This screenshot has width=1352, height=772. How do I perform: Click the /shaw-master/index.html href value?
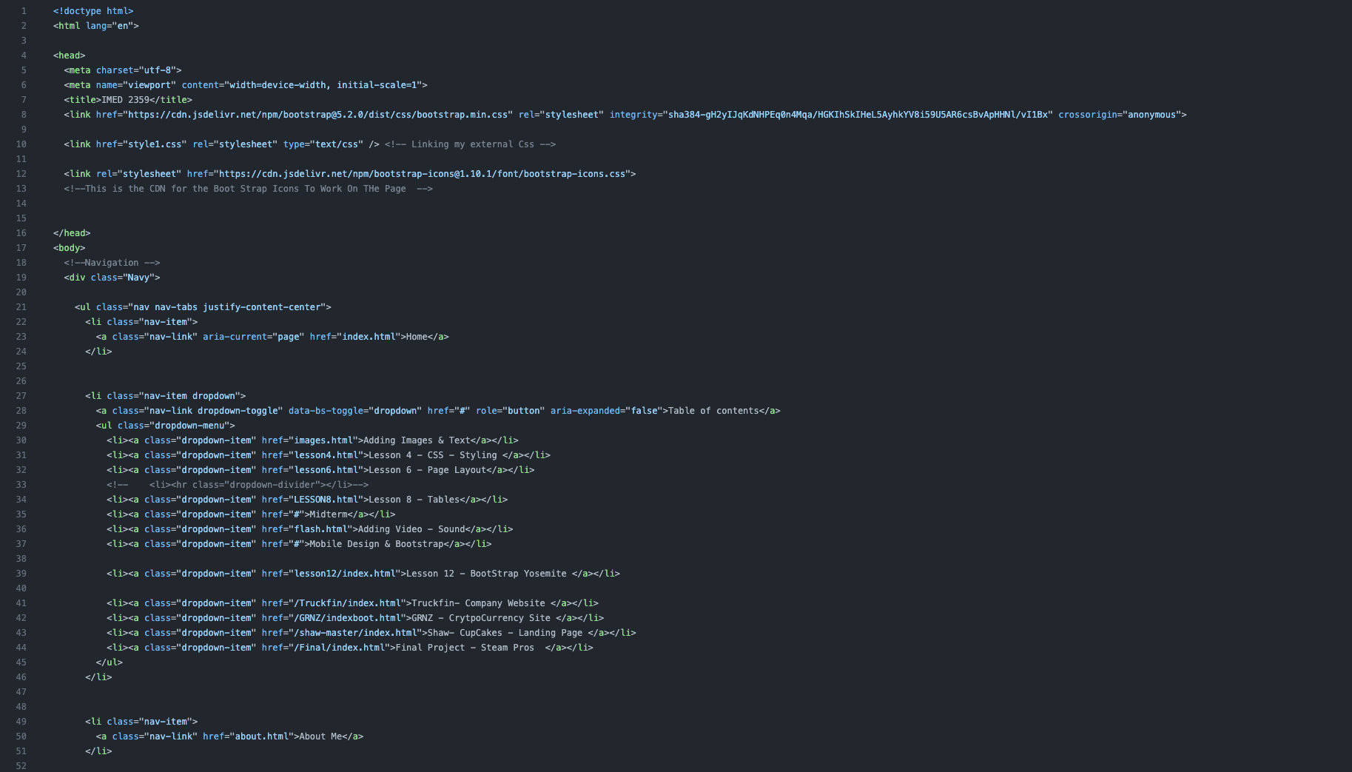coord(355,633)
